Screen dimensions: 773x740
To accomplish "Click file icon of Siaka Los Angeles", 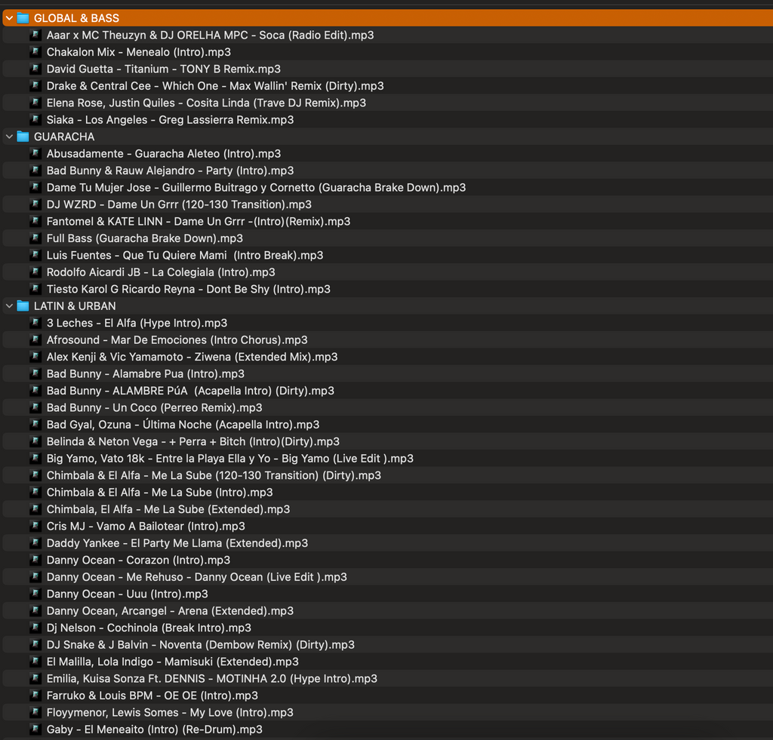I will tap(35, 120).
